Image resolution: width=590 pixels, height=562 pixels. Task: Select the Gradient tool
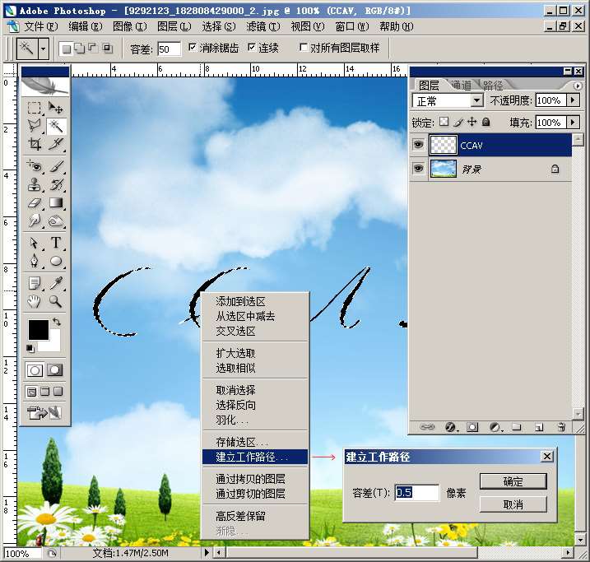click(x=56, y=202)
